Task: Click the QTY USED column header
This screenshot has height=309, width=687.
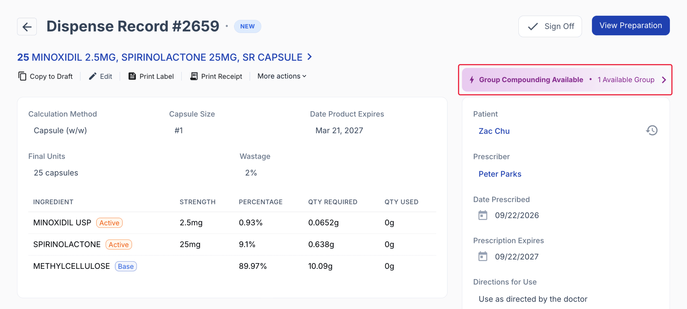Action: tap(401, 202)
